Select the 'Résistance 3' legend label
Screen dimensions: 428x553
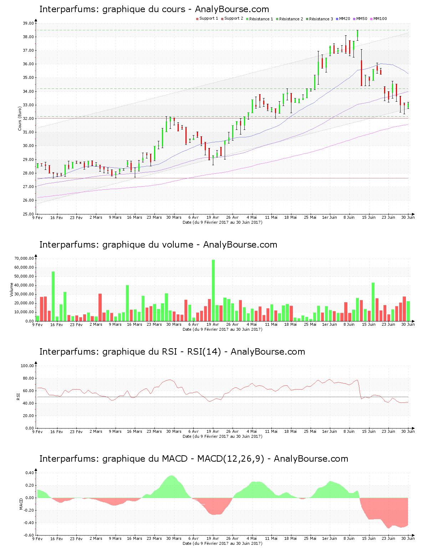pos(321,19)
